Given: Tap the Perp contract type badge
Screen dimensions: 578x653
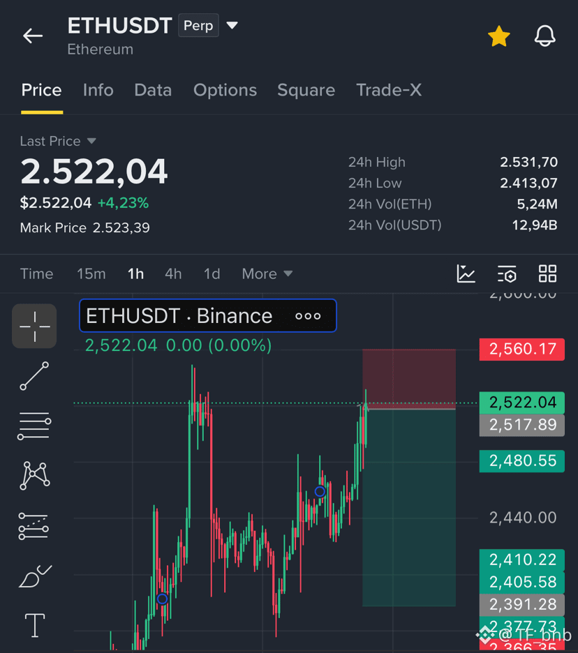Looking at the screenshot, I should pyautogui.click(x=198, y=25).
